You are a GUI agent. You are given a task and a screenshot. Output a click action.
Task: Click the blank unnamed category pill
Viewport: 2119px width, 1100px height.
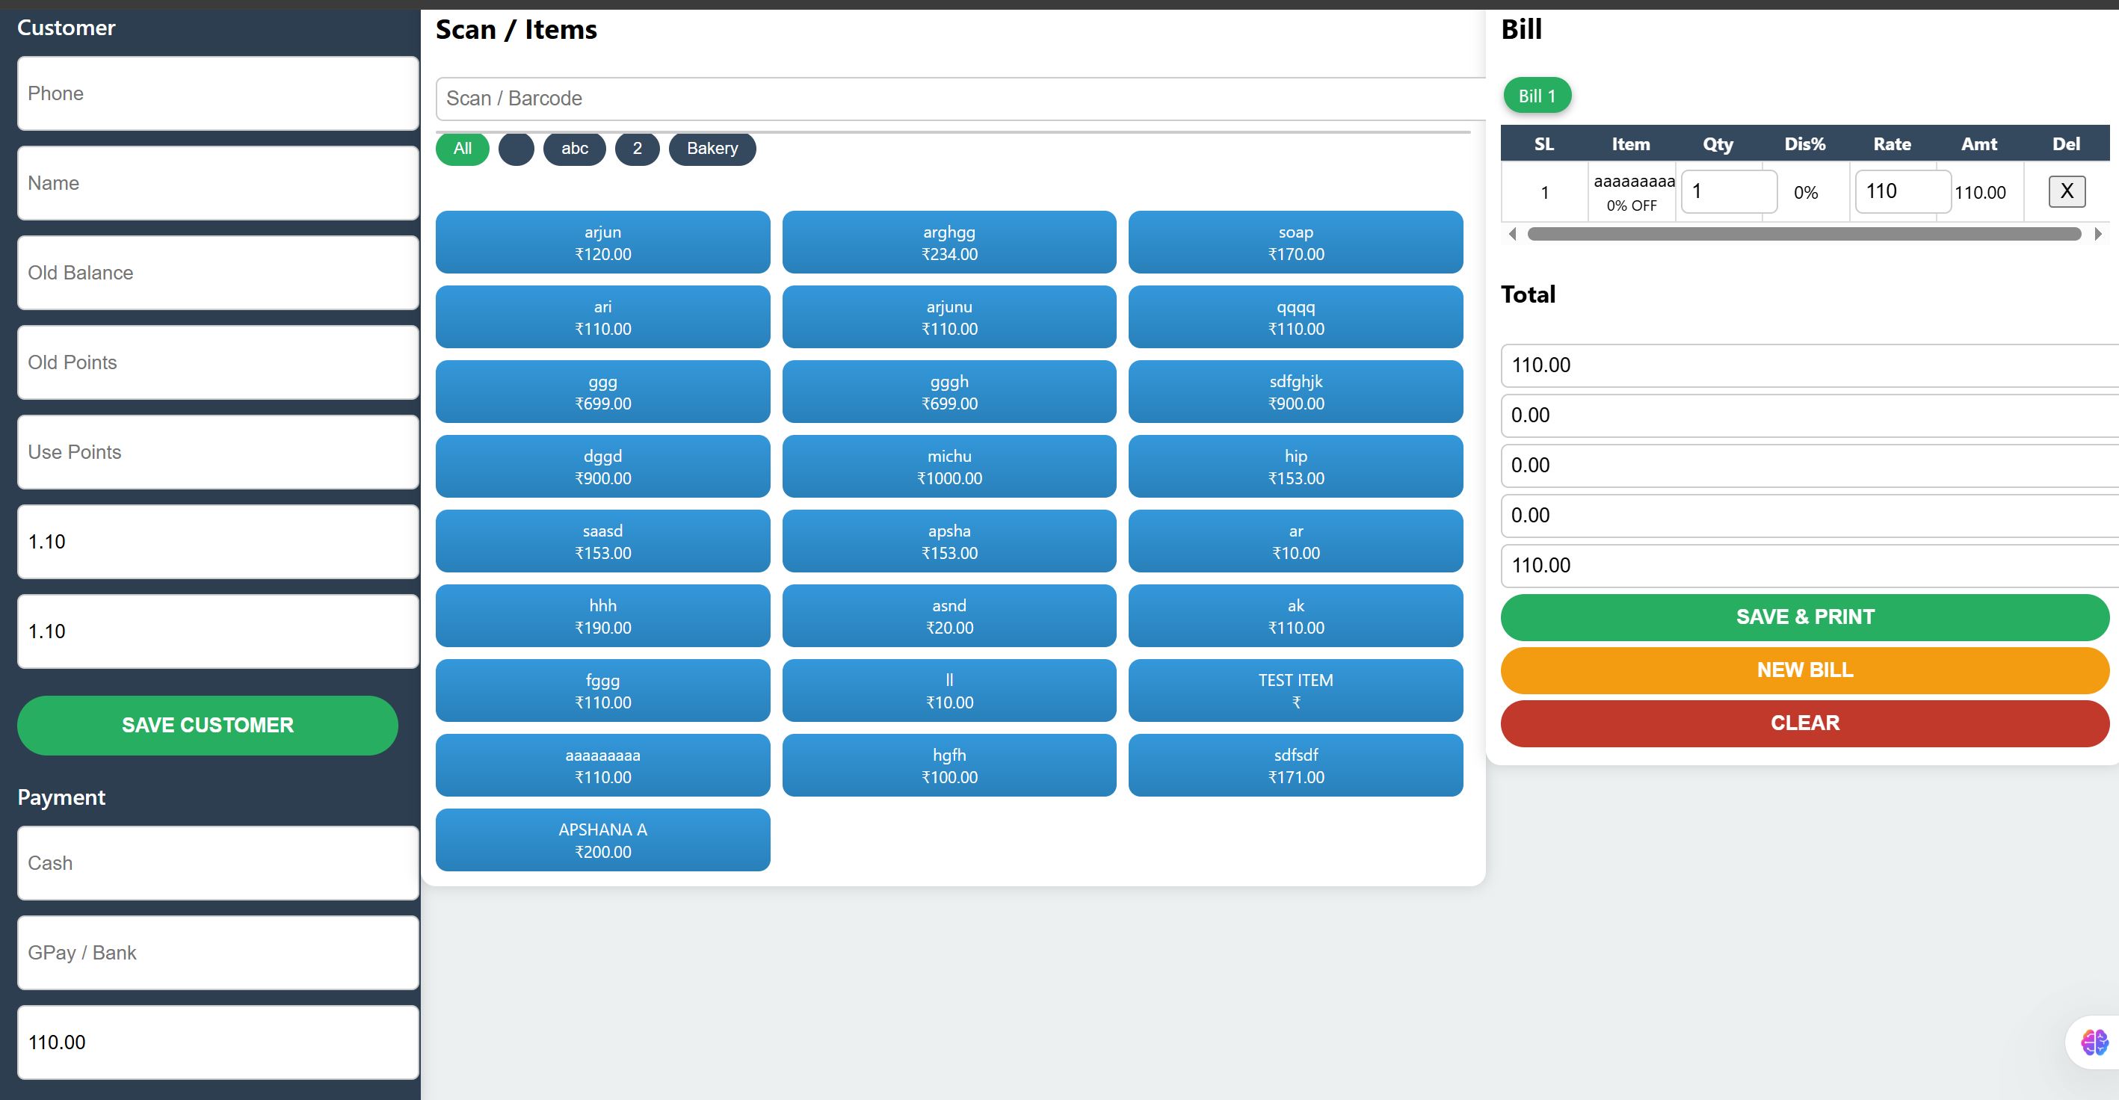click(x=516, y=149)
